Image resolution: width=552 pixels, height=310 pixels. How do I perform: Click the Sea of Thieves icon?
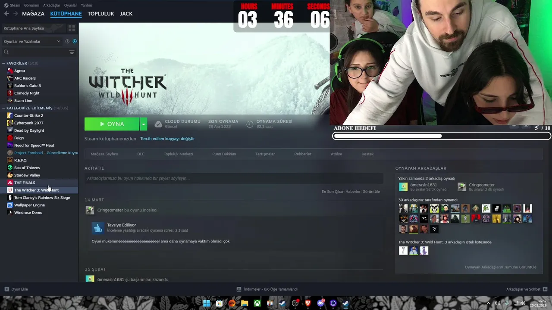click(x=10, y=168)
